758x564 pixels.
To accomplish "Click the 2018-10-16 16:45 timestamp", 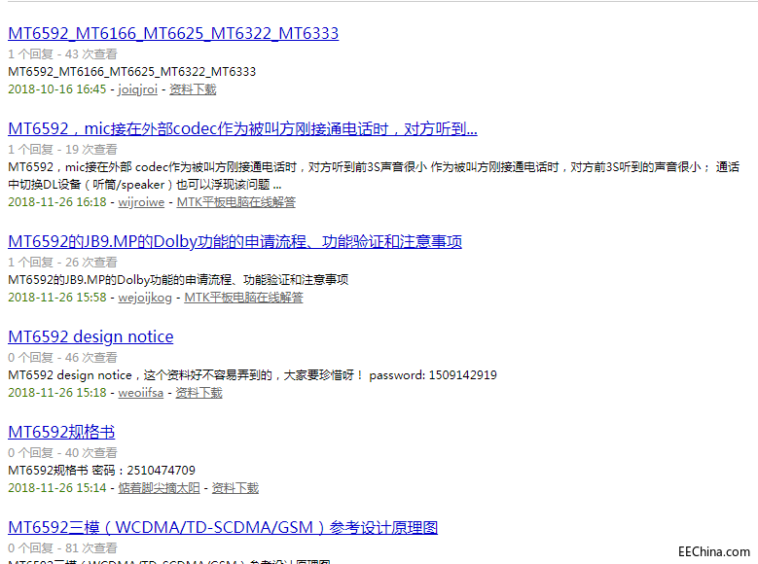I will 56,89.
